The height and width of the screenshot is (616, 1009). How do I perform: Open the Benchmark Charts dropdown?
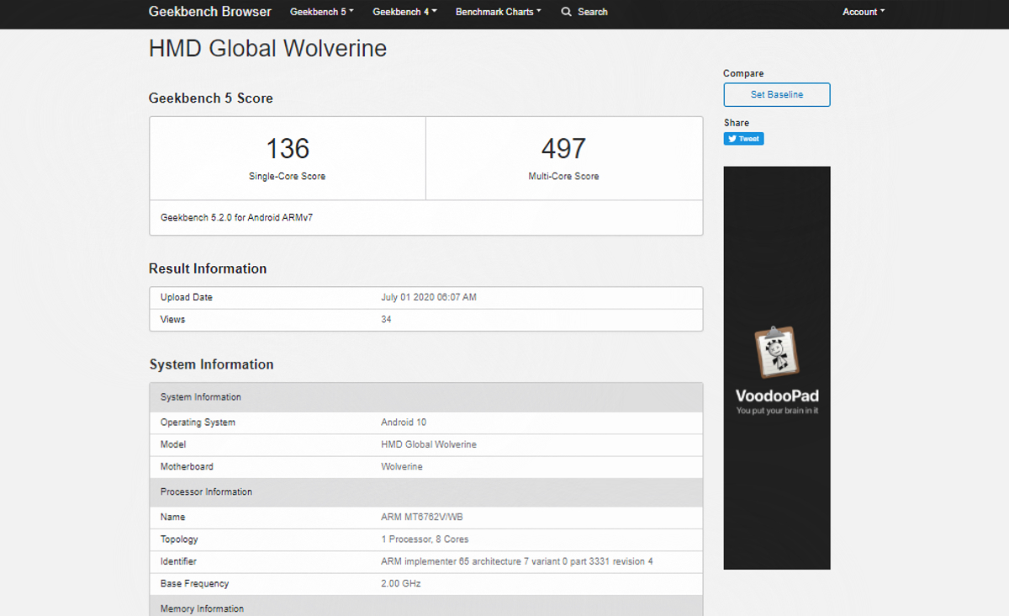click(498, 12)
